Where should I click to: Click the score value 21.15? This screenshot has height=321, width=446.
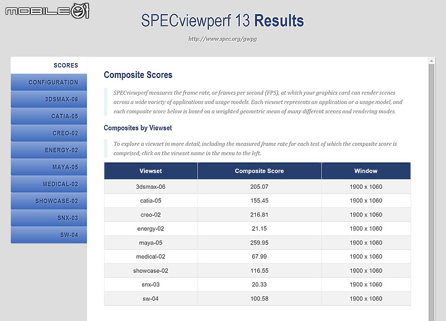click(x=260, y=229)
